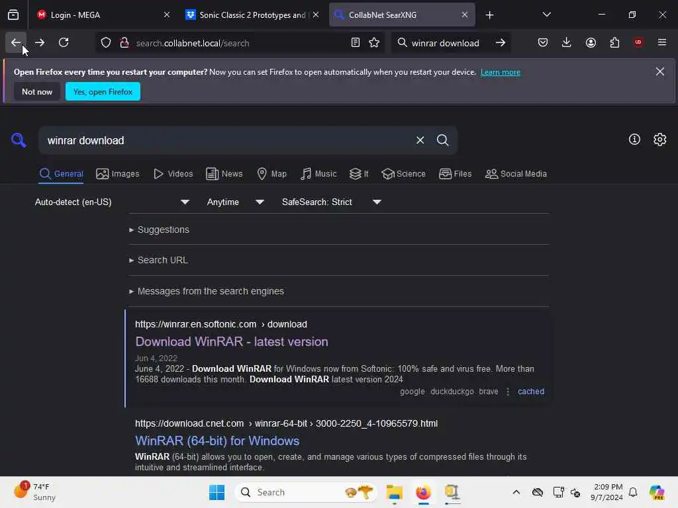Open the Social Media category
Screen dimensions: 678x508
(x=516, y=174)
